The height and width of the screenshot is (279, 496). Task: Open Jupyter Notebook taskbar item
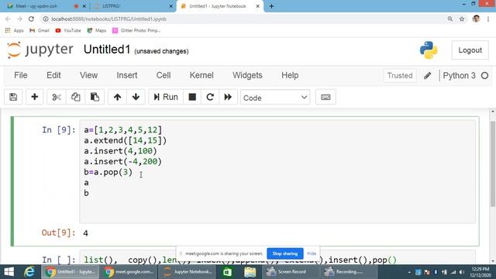tap(187, 272)
